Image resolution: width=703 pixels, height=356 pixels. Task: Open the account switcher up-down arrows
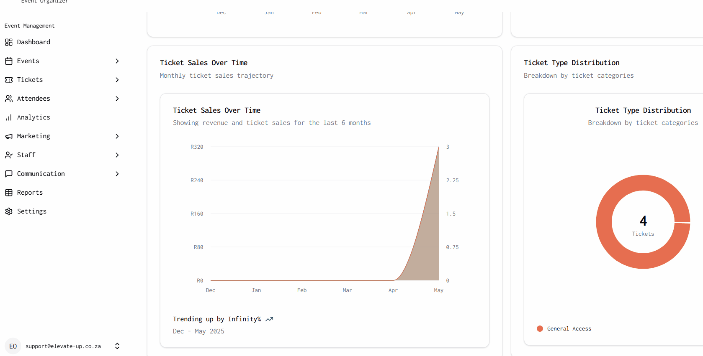[x=117, y=346]
